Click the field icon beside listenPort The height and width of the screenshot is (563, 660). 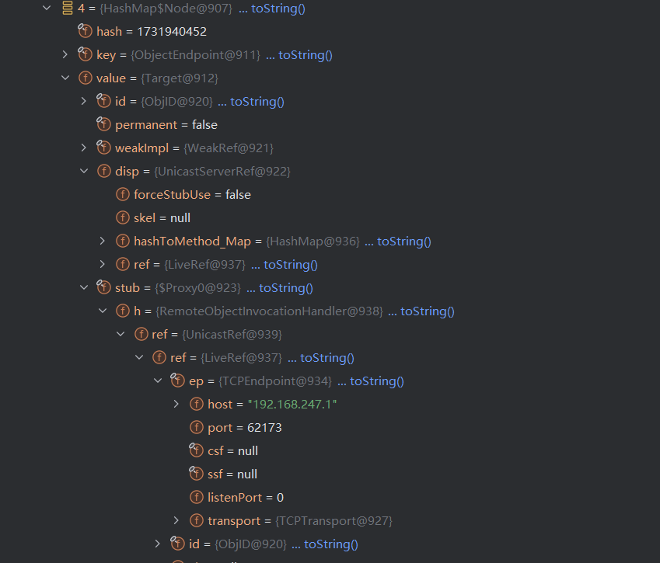tap(197, 497)
